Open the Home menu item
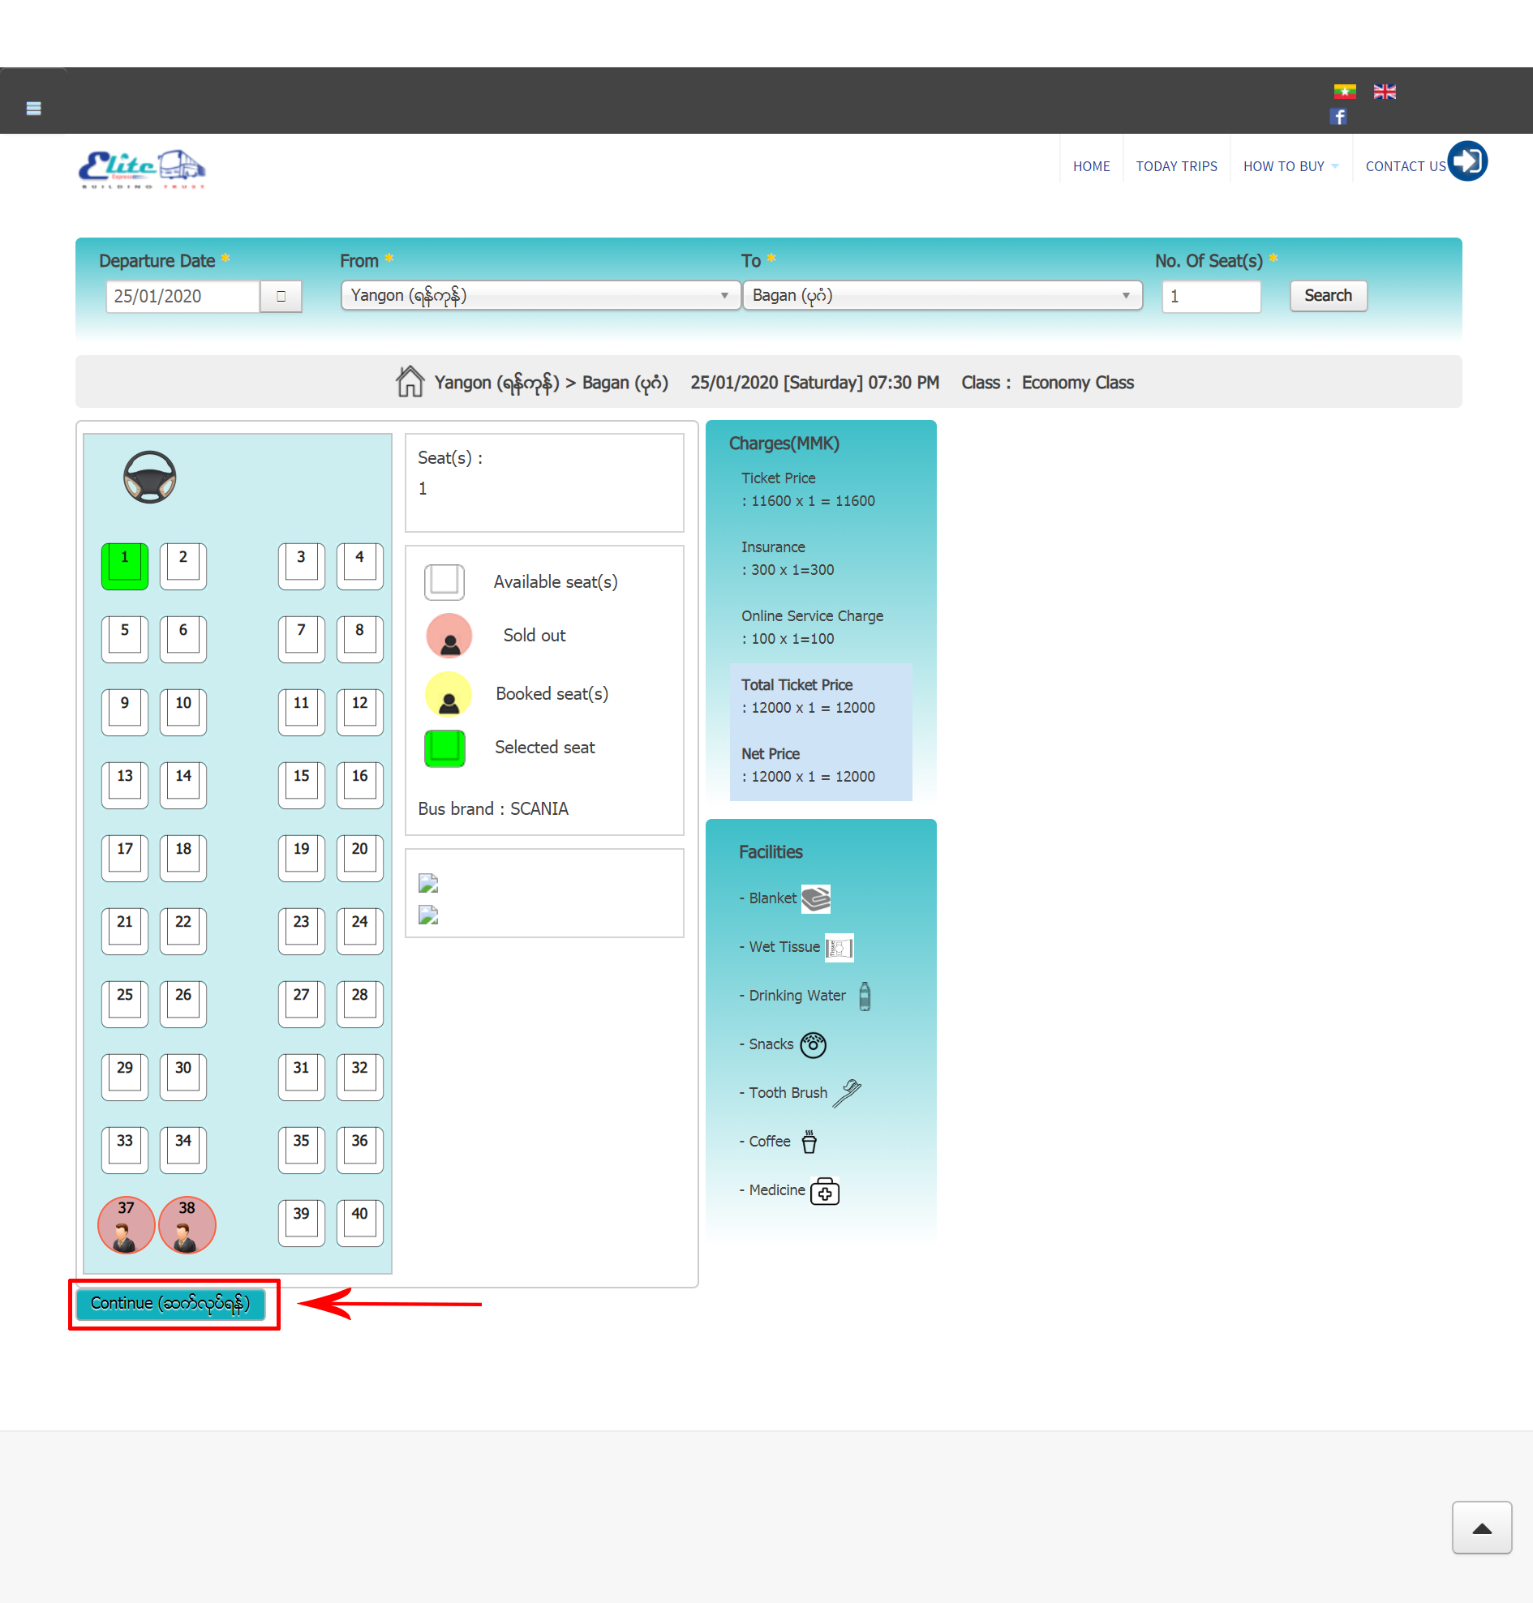The image size is (1533, 1603). coord(1091,167)
